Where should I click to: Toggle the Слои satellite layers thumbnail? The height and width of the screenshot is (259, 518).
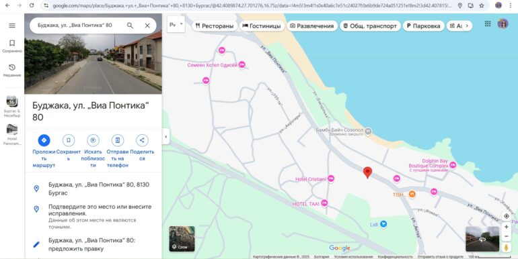pos(182,239)
